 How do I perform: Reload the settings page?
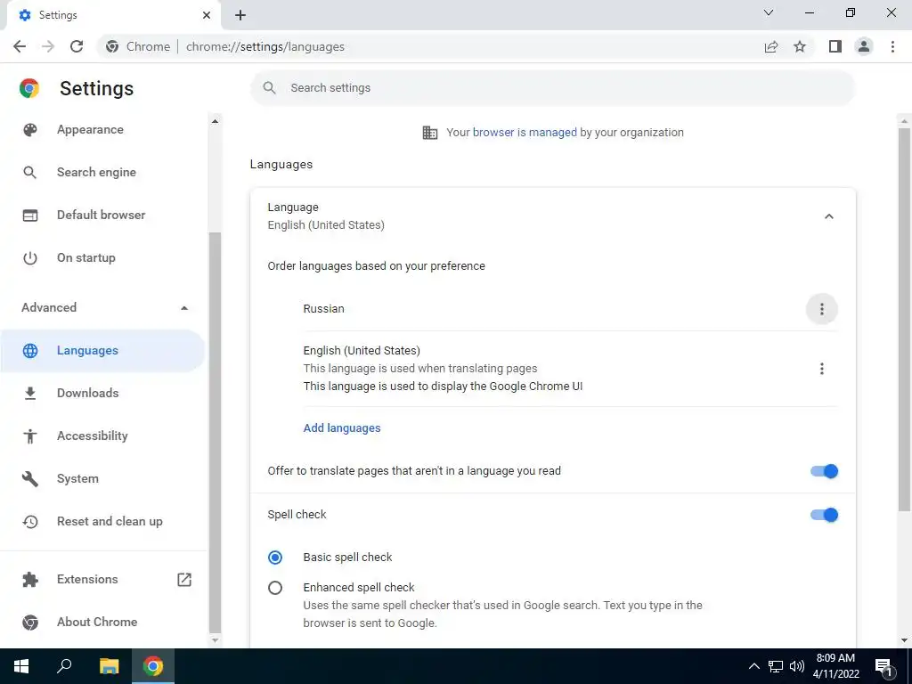[77, 46]
